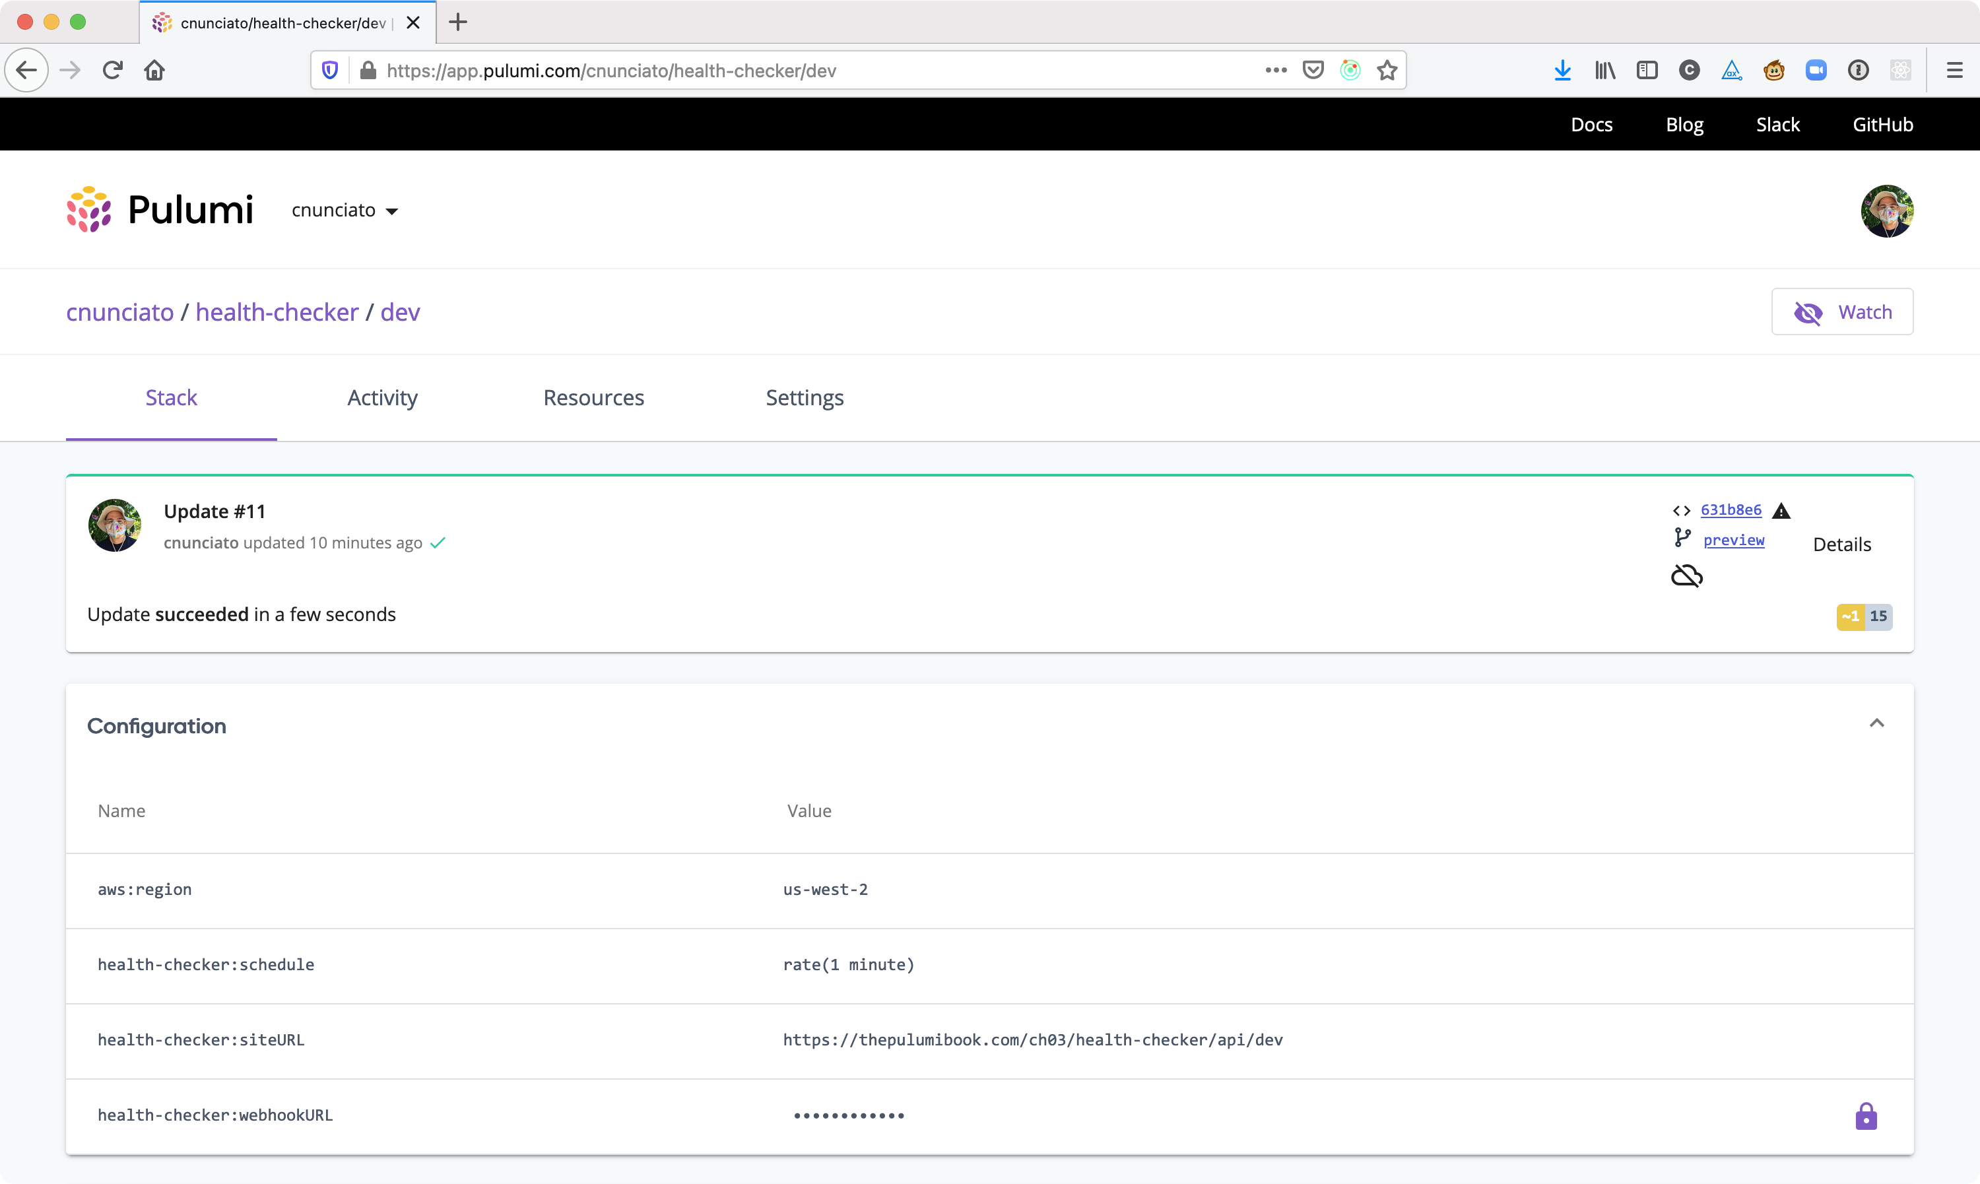Click the lock icon for webhookURL secret
The width and height of the screenshot is (1980, 1184).
[x=1866, y=1116]
